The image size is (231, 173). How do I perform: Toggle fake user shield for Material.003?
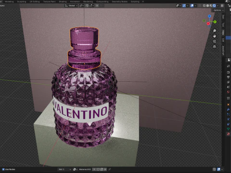pos(98,169)
